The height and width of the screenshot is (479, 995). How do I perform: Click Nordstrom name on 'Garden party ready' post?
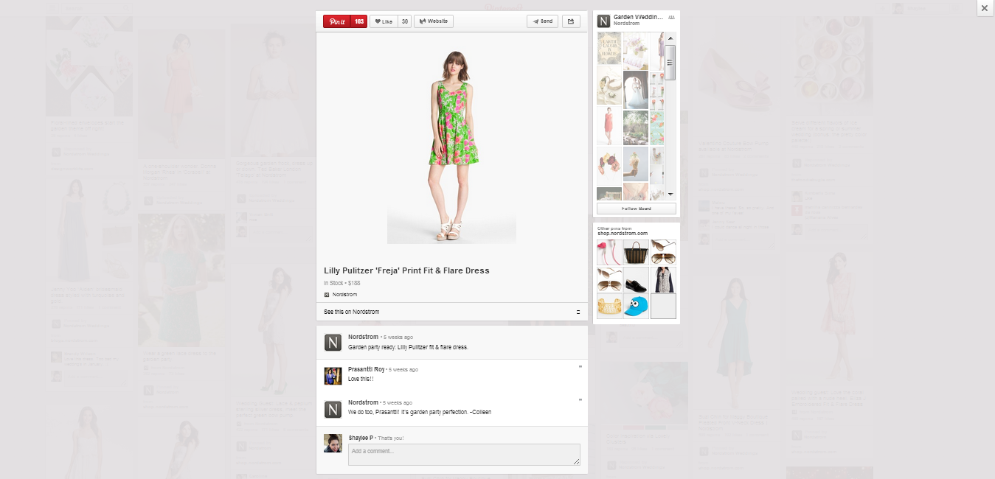(x=363, y=337)
